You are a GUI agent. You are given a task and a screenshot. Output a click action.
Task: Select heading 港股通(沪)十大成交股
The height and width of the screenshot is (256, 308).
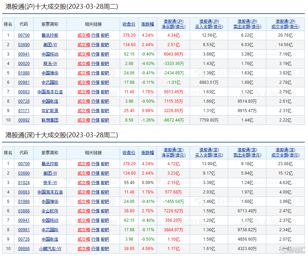coord(62,7)
